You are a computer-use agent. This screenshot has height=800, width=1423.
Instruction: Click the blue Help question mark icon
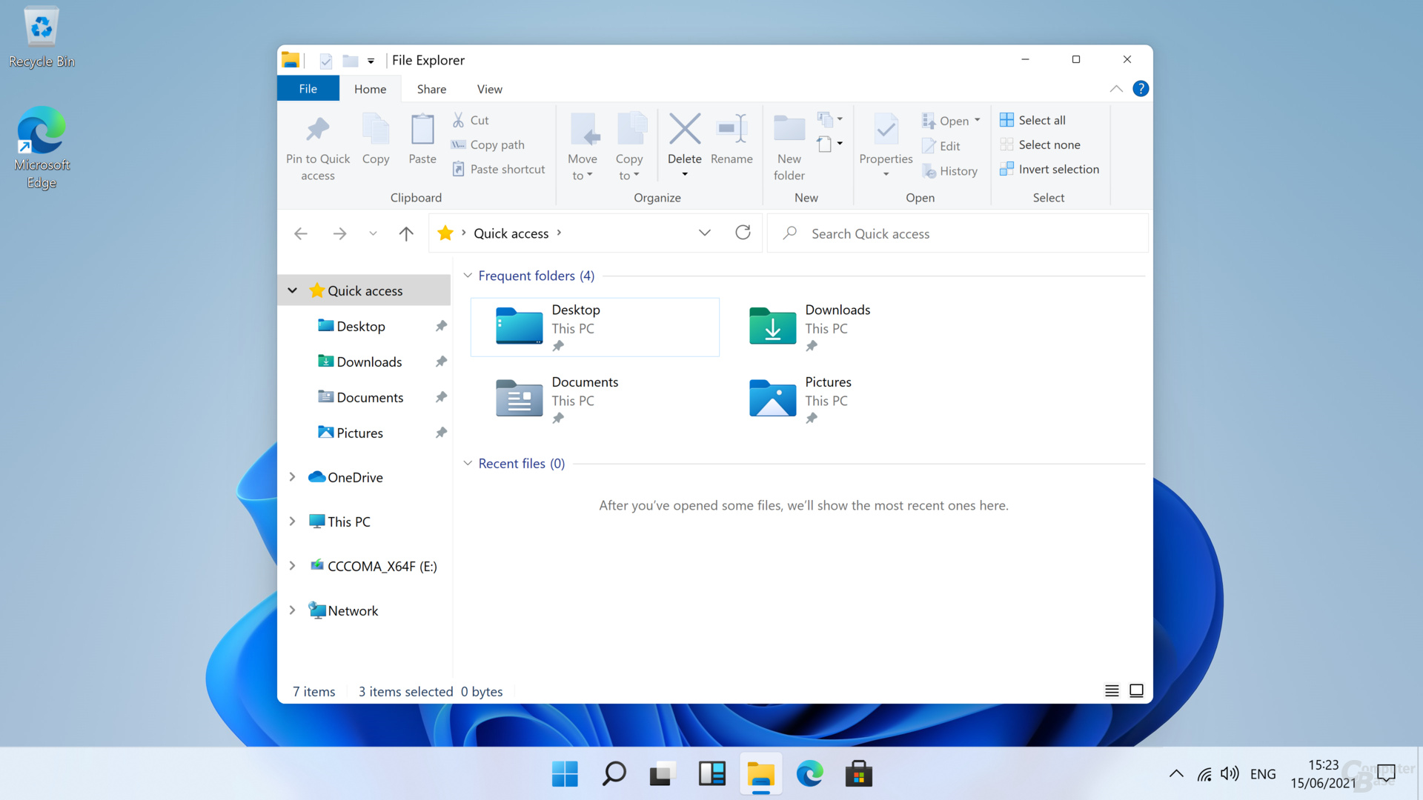tap(1141, 89)
